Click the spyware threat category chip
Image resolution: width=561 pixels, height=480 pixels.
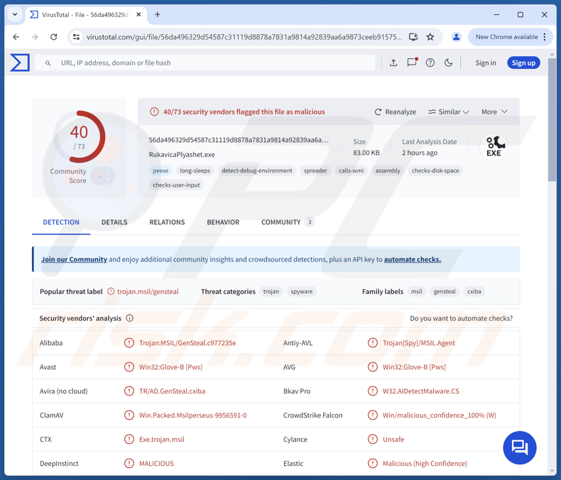pyautogui.click(x=302, y=292)
